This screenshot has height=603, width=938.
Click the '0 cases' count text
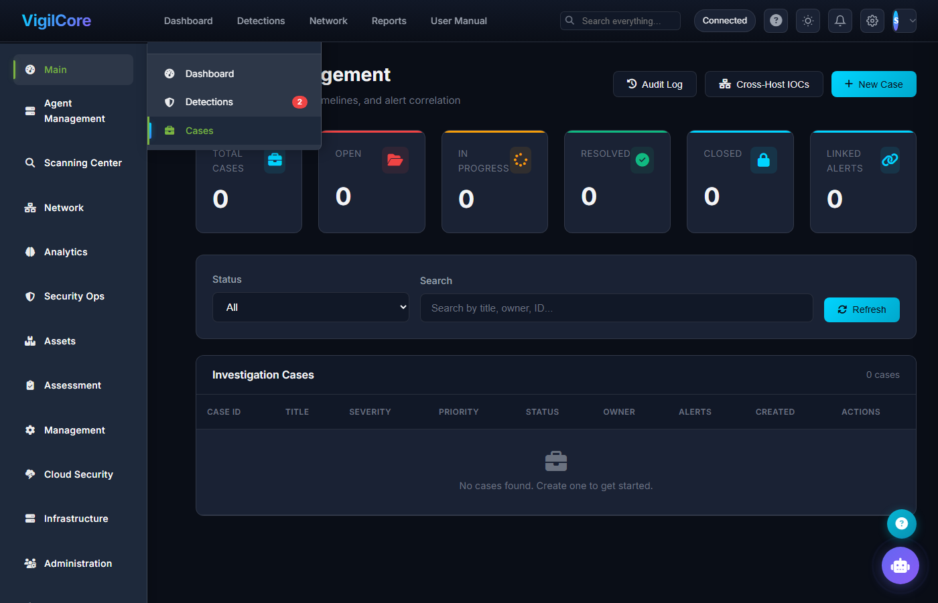(x=883, y=375)
